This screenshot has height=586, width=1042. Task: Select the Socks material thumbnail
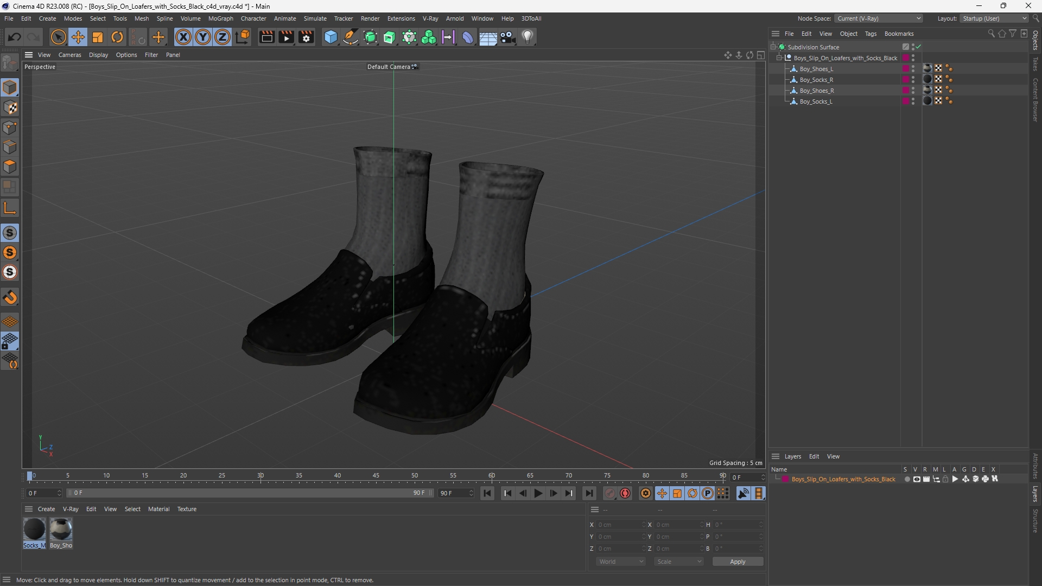point(34,529)
